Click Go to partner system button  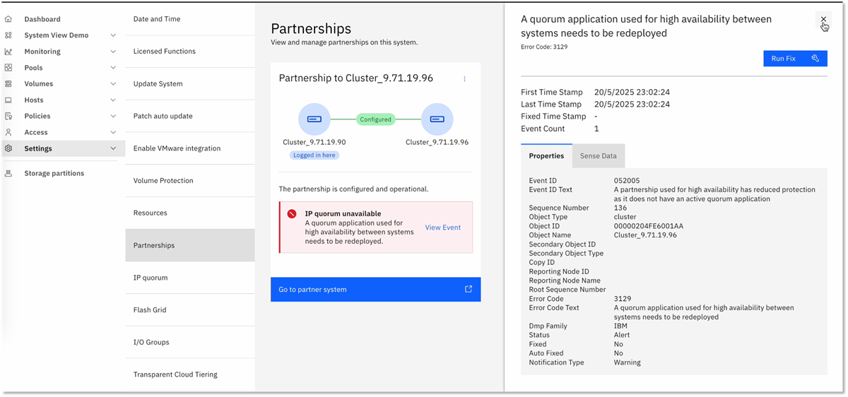tap(375, 290)
